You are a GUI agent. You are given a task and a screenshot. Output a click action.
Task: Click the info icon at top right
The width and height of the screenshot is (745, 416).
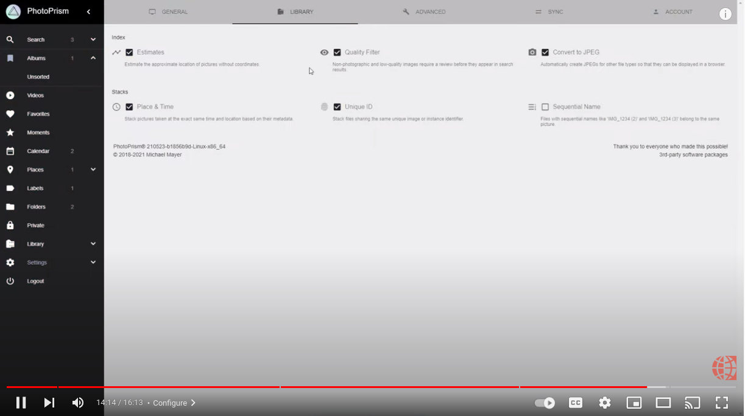pos(725,15)
